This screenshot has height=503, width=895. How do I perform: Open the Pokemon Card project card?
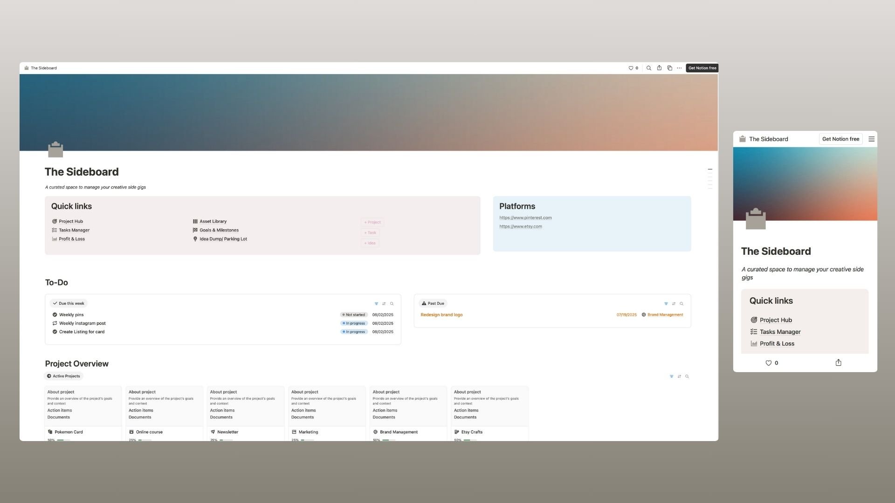click(69, 432)
